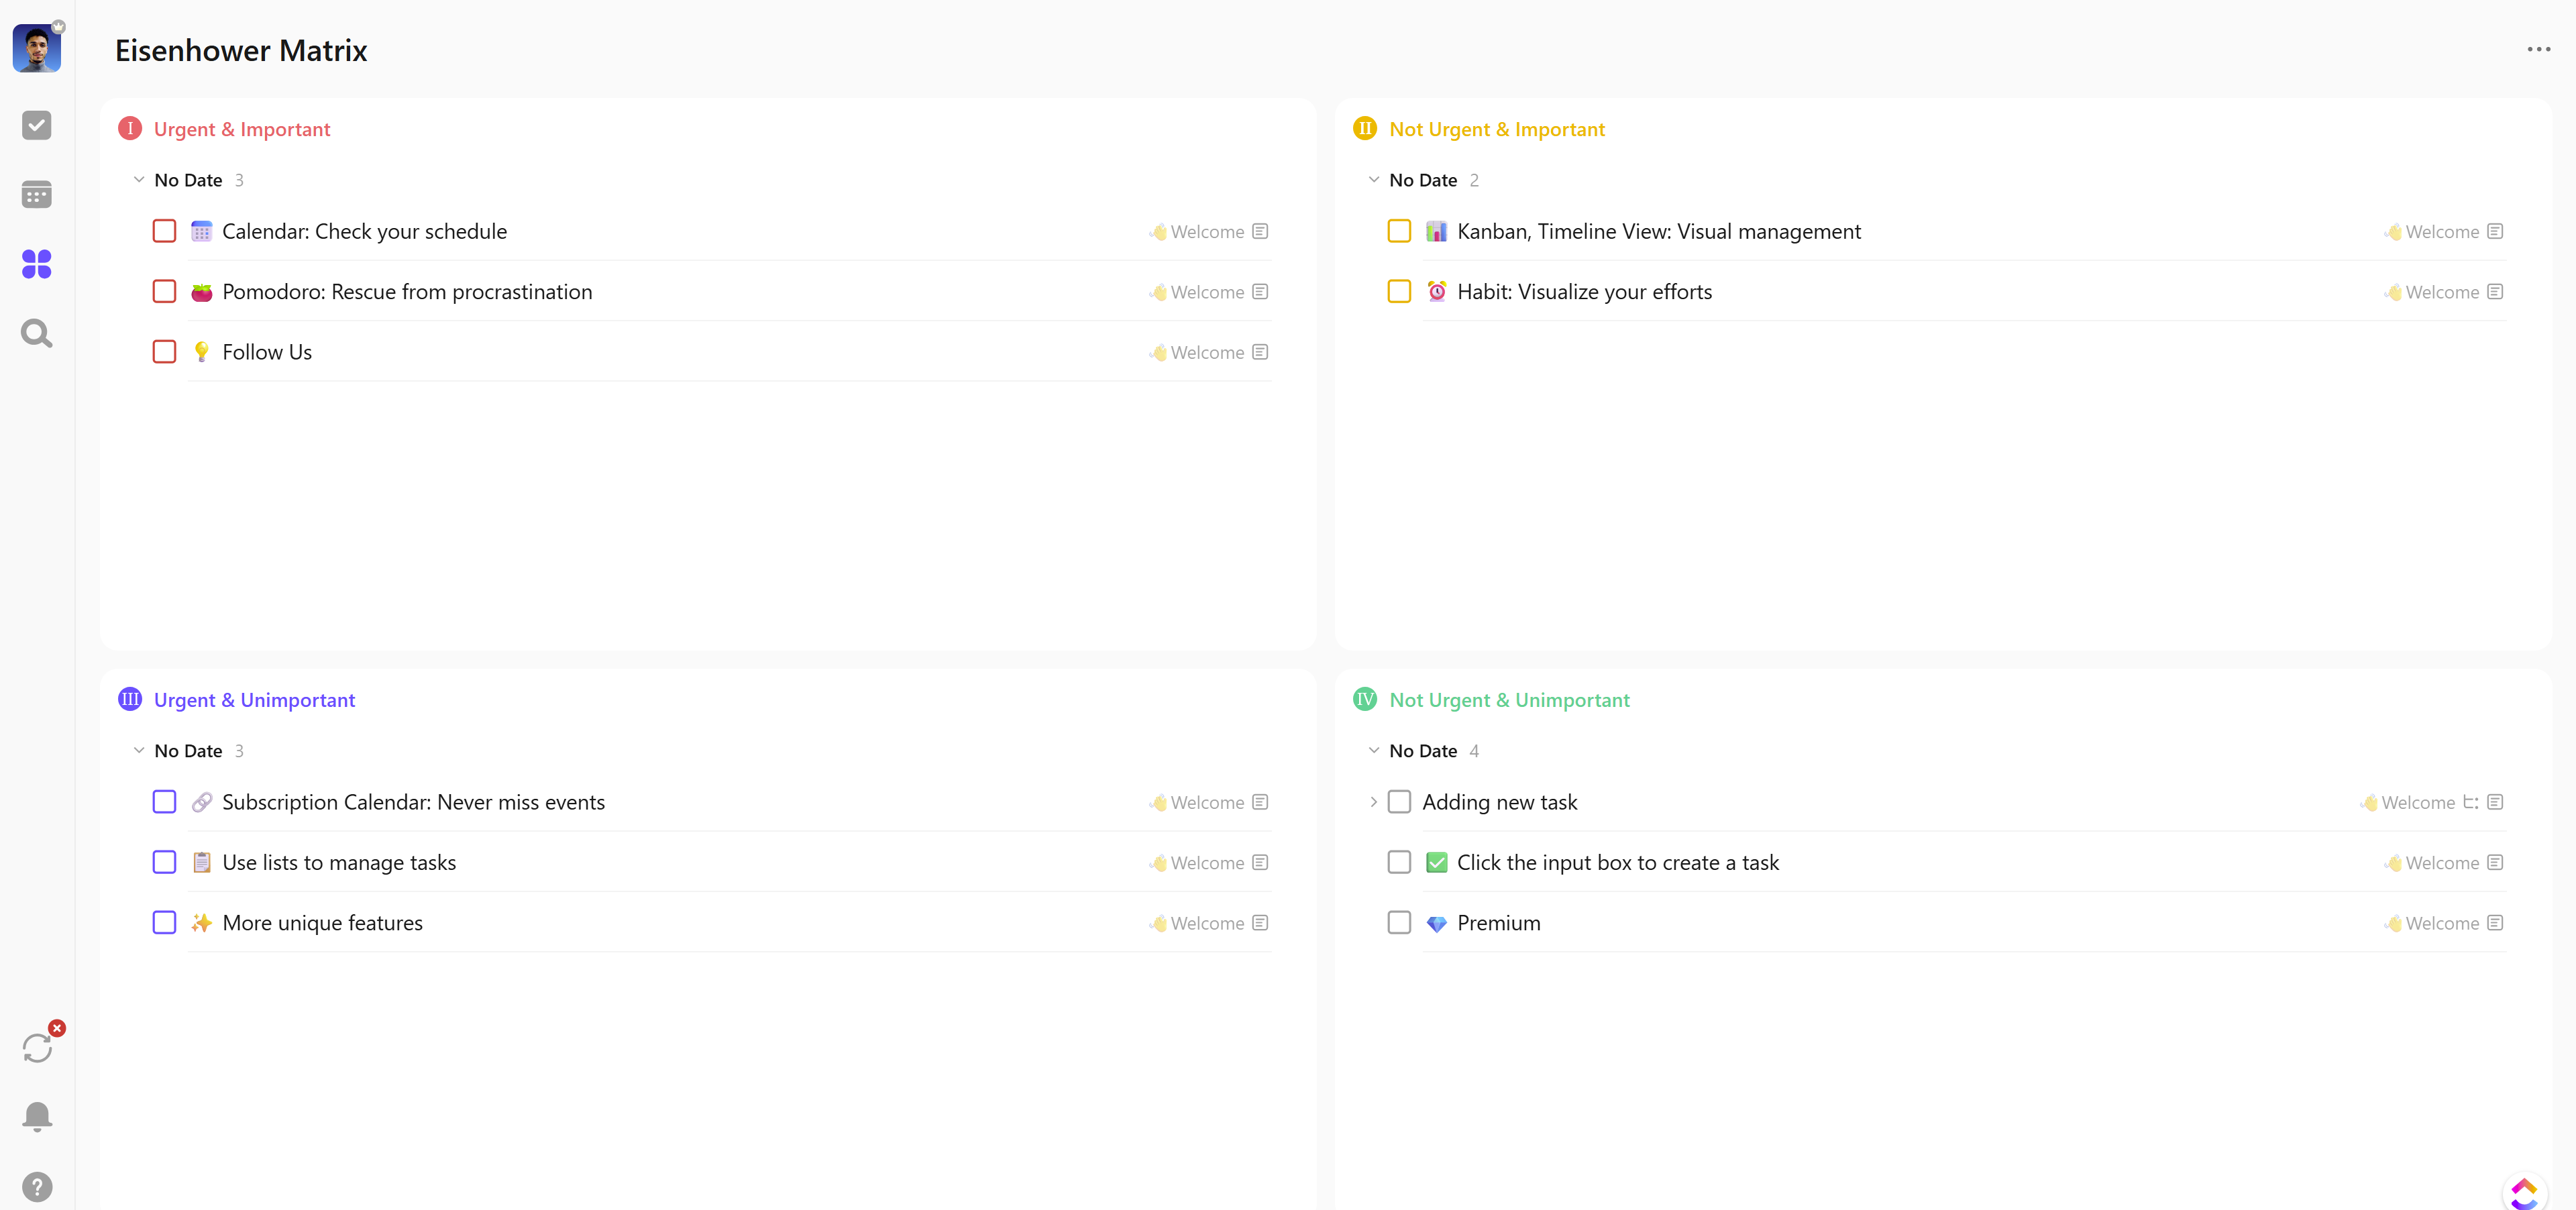Image resolution: width=2576 pixels, height=1210 pixels.
Task: Click Welcome list link on Pomodoro task
Action: coord(1206,292)
